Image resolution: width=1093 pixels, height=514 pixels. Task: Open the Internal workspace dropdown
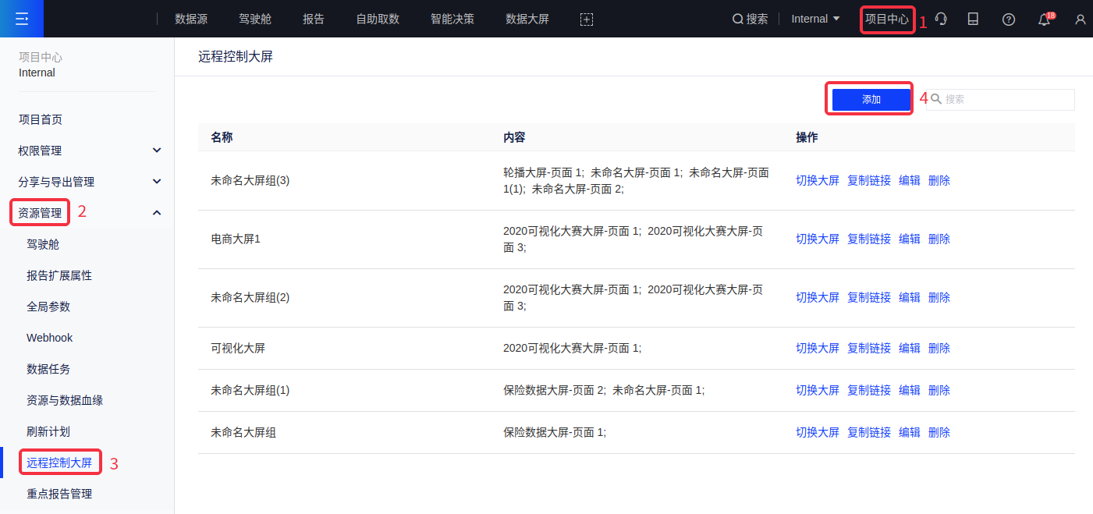coord(815,19)
